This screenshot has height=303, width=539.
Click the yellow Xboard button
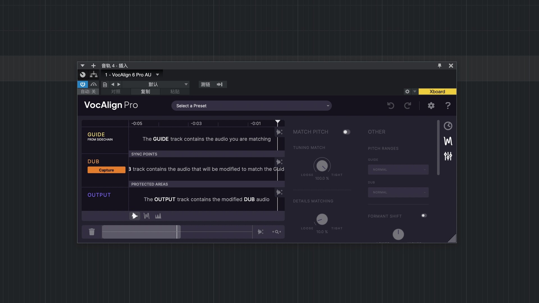(x=437, y=91)
